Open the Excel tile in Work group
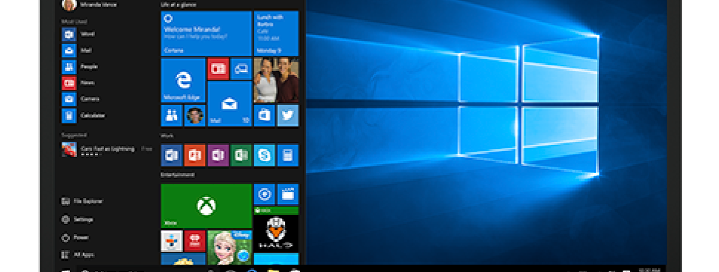719x272 pixels. pos(241,155)
